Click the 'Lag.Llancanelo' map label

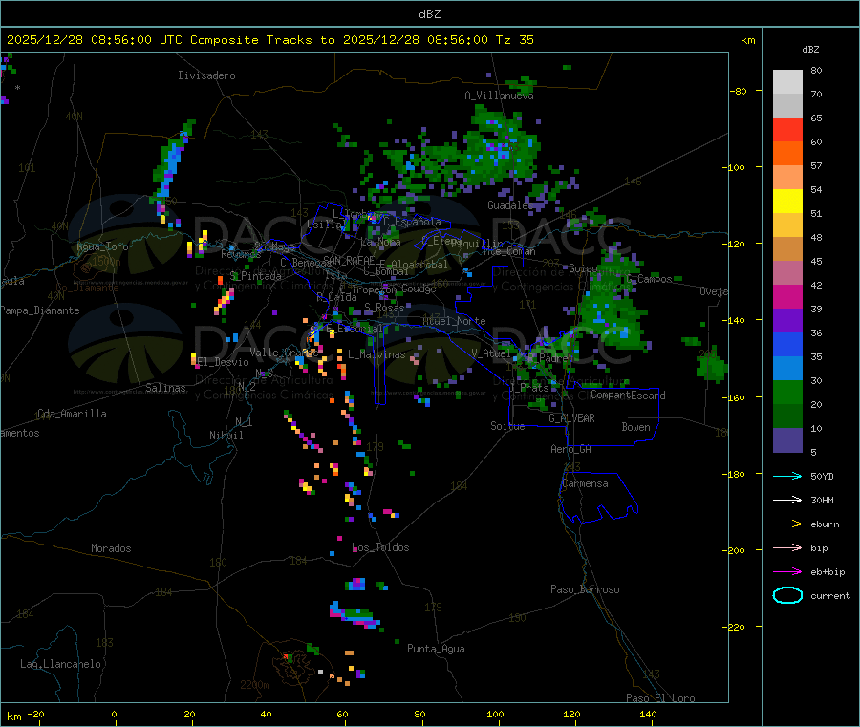(x=60, y=664)
